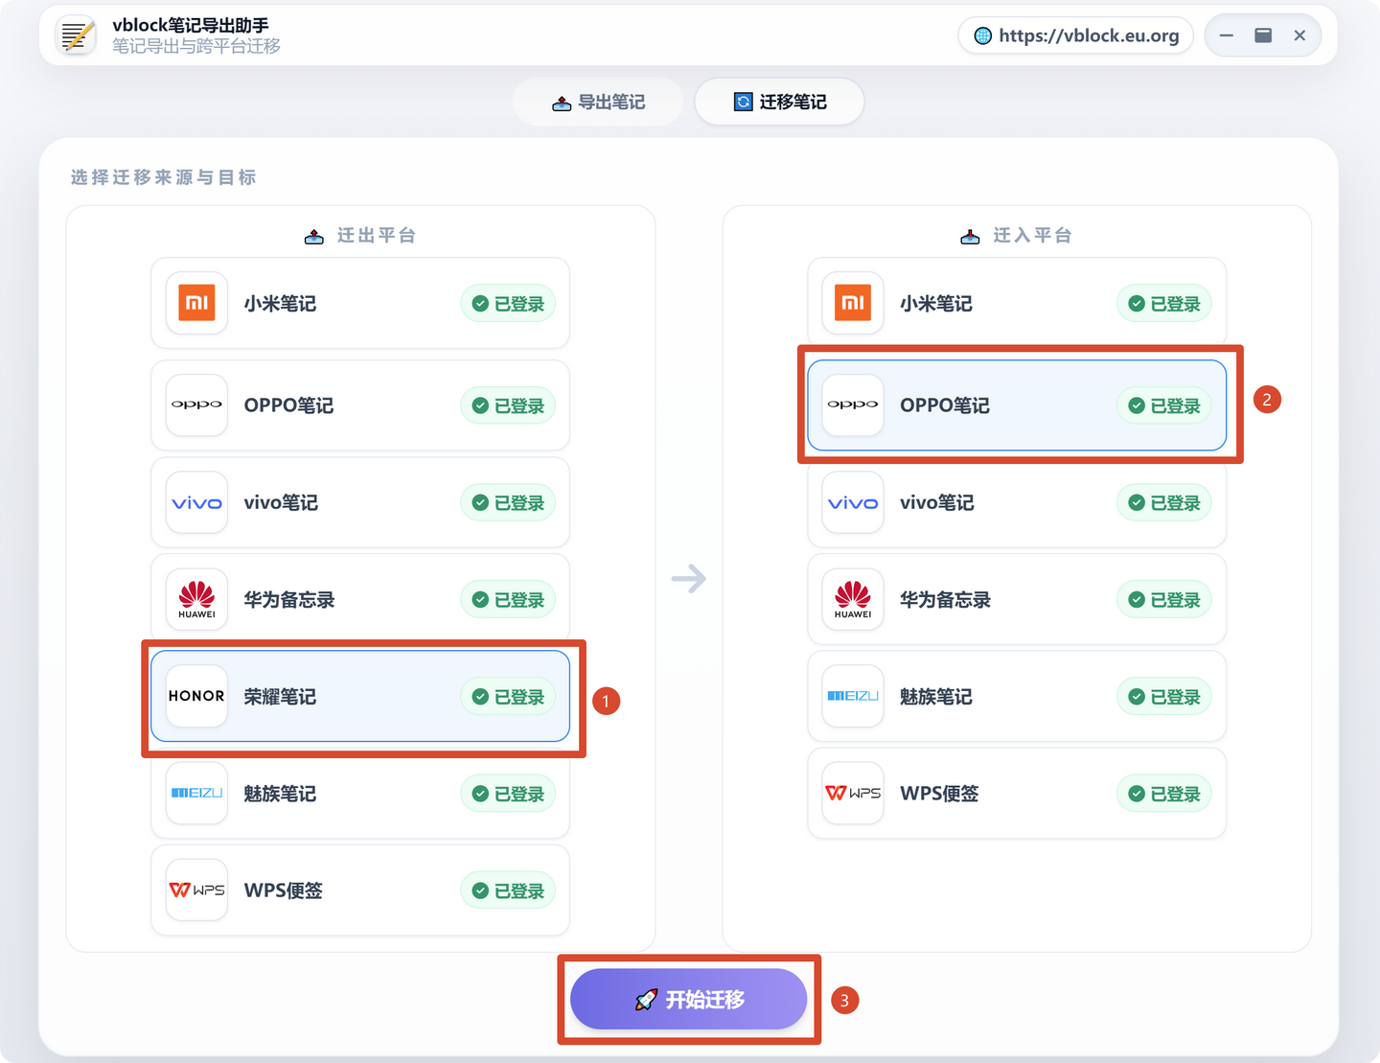Click the vblock notepad app logo
Viewport: 1380px width, 1063px height.
coord(77,35)
